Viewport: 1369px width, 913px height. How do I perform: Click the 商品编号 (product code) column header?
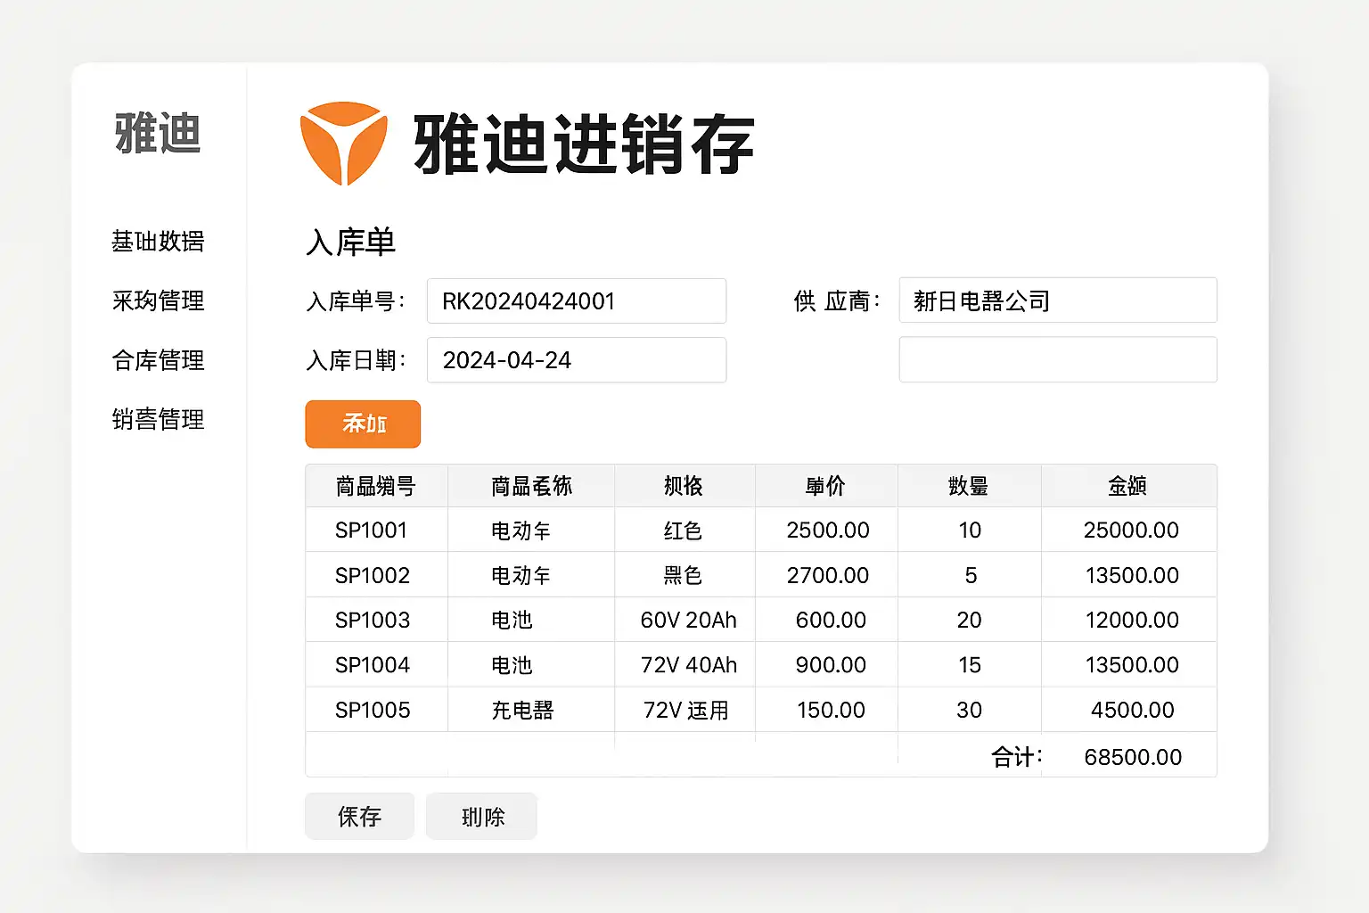point(376,486)
